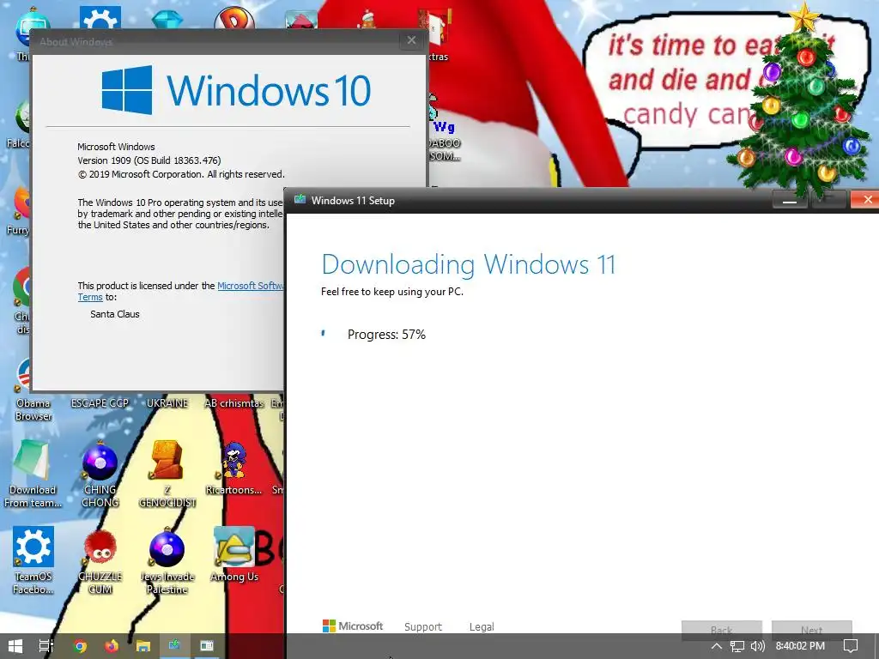
Task: Select the Furry Firefox-style desktop icon
Action: click(x=19, y=211)
